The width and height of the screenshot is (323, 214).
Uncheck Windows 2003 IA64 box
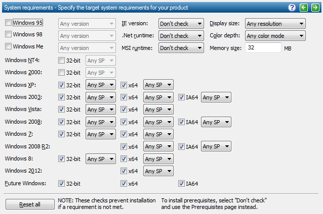click(181, 97)
